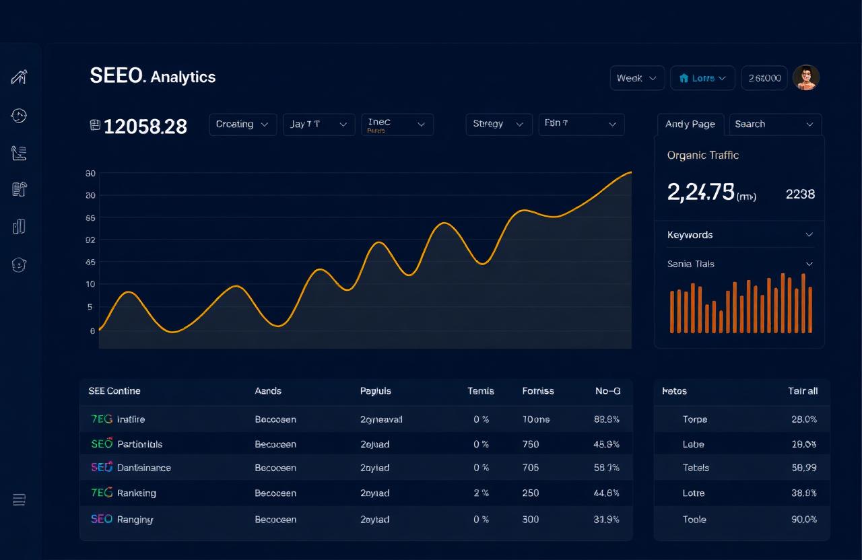Screen dimensions: 862x560
Task: Click the icon beside 12058.28
Action: [95, 125]
